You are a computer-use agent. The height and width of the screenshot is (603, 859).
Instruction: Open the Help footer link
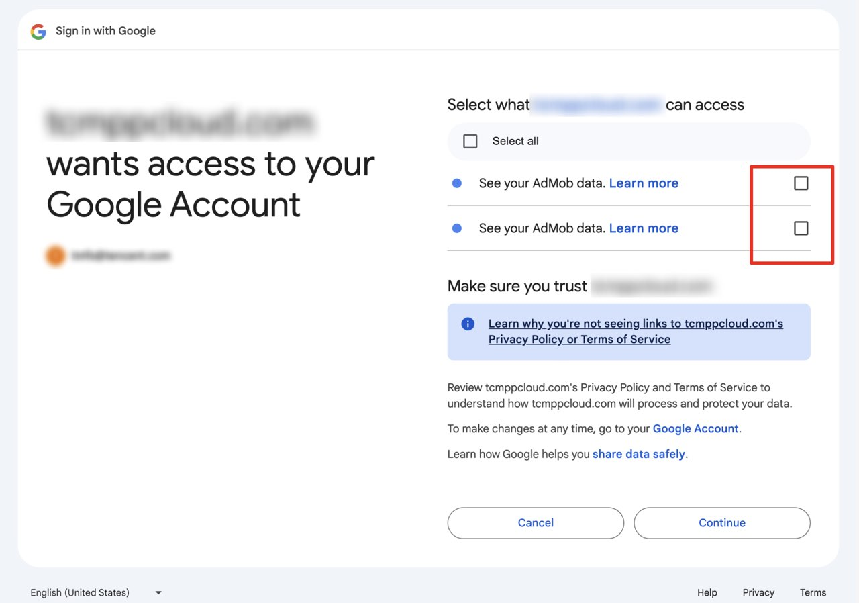[x=707, y=592]
